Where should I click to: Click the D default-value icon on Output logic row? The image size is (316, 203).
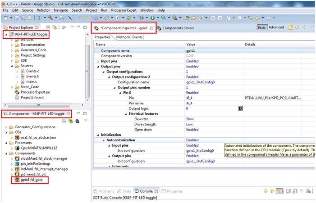pos(240,108)
